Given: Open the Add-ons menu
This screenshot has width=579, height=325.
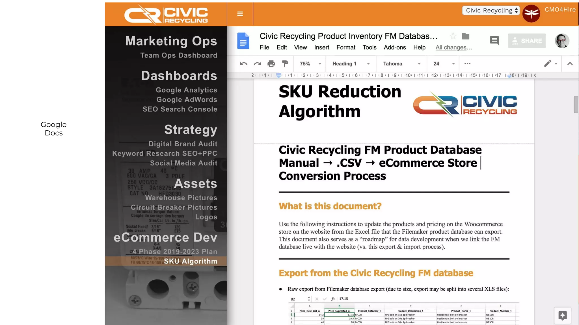Looking at the screenshot, I should point(395,47).
